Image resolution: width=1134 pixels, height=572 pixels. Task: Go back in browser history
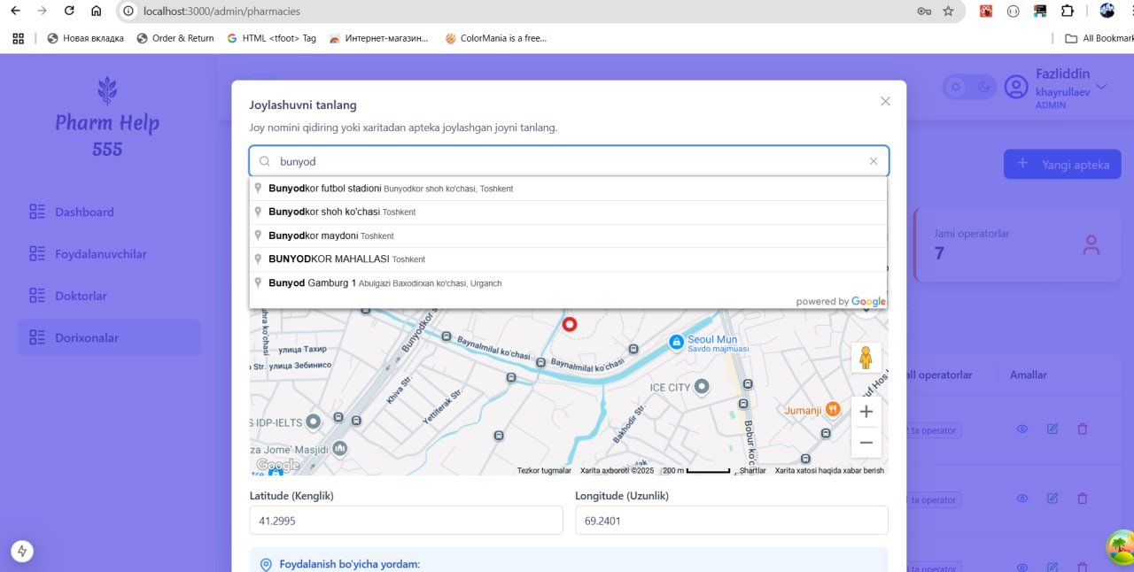15,12
